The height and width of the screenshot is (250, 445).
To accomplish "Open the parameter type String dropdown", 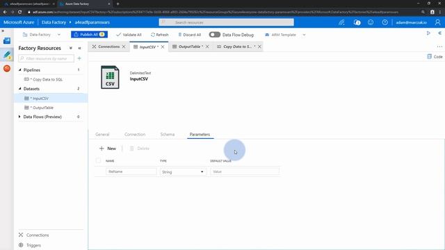I will point(183,172).
